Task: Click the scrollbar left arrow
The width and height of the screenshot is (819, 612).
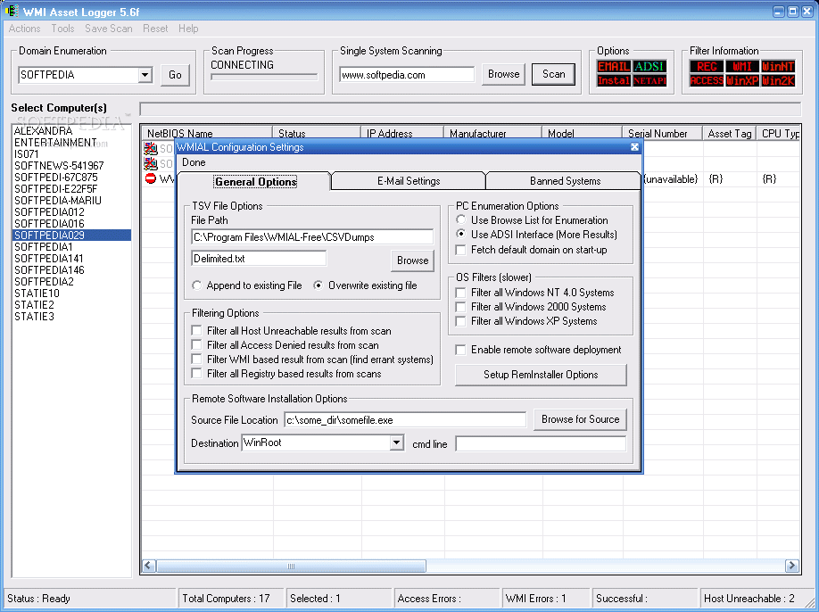Action: coord(149,566)
